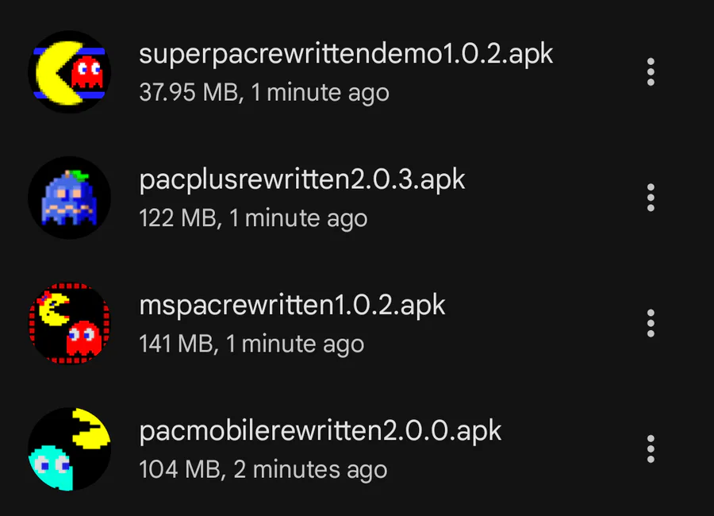Select the 122 MB, 1 minute ago entry
Image resolution: width=714 pixels, height=516 pixels.
point(253,218)
